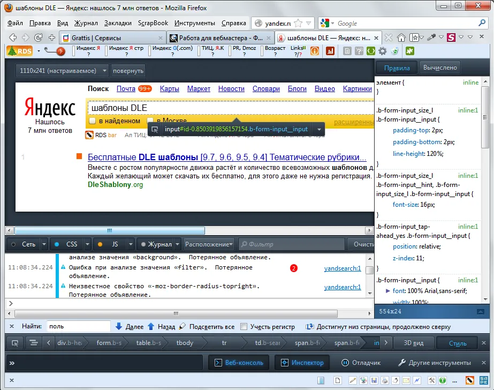Open the ScrapBook menu
Viewport: 494px width, 390px height.
(x=153, y=23)
